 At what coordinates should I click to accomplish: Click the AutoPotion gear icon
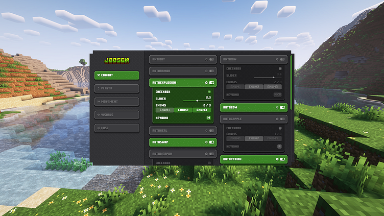pos(277,159)
